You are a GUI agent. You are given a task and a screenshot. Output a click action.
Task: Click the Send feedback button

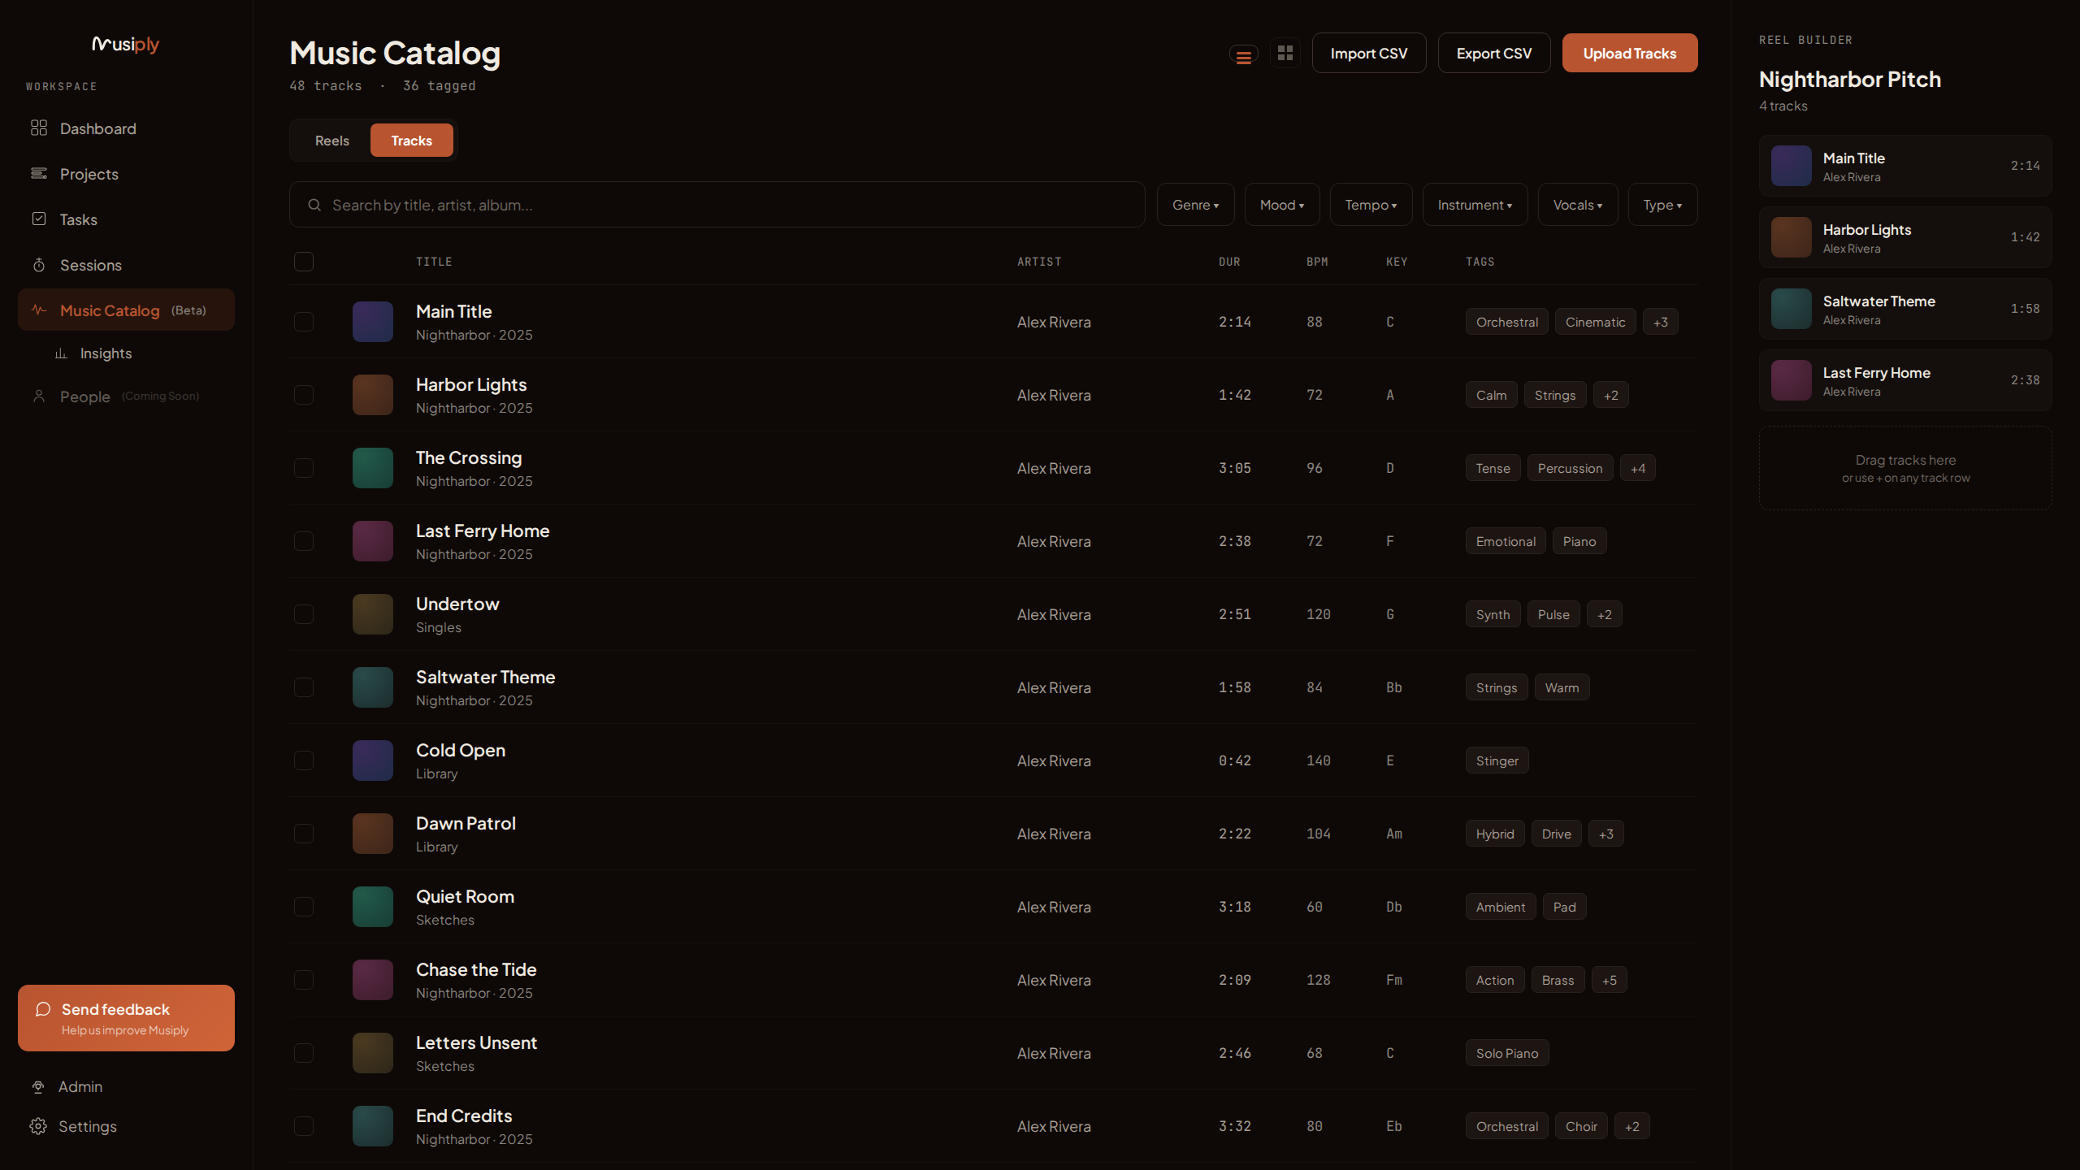tap(126, 1018)
